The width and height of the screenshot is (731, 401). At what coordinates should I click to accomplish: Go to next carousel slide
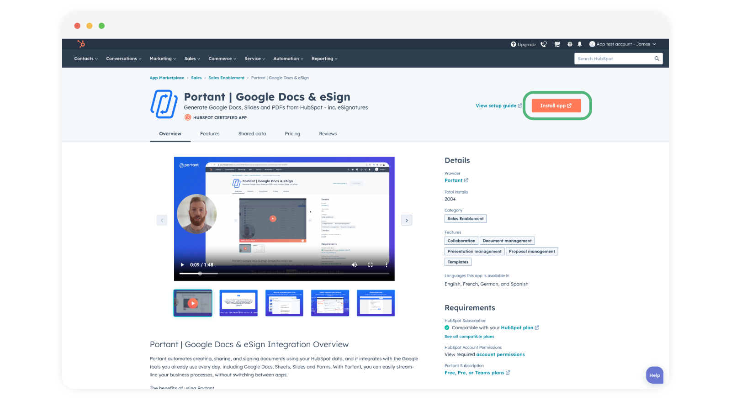407,220
